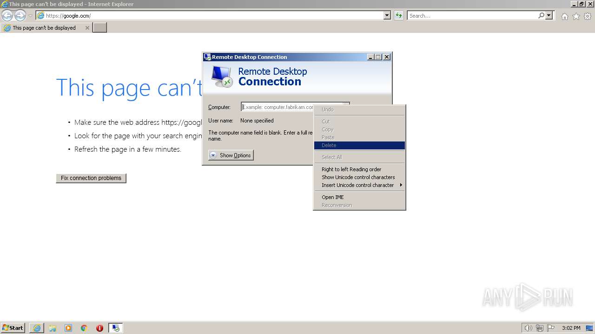
Task: Open volume speaker tray icon
Action: [528, 328]
